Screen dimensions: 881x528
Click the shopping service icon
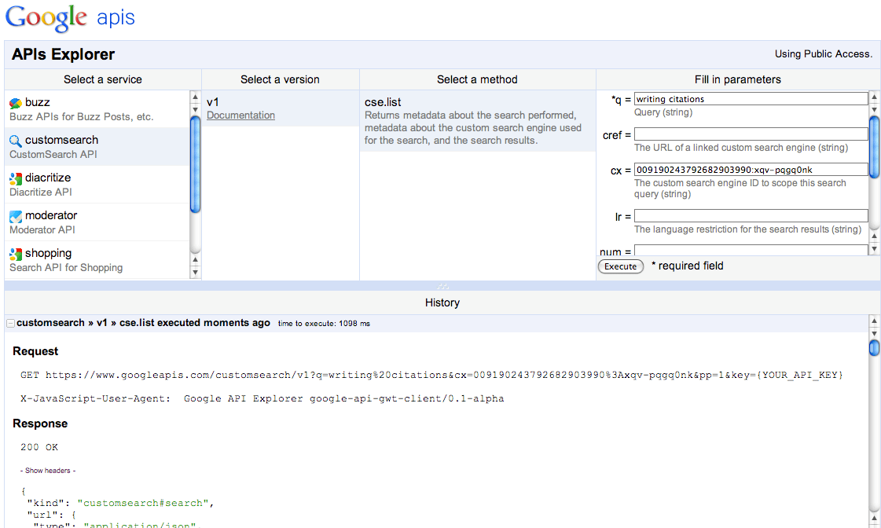click(x=16, y=254)
